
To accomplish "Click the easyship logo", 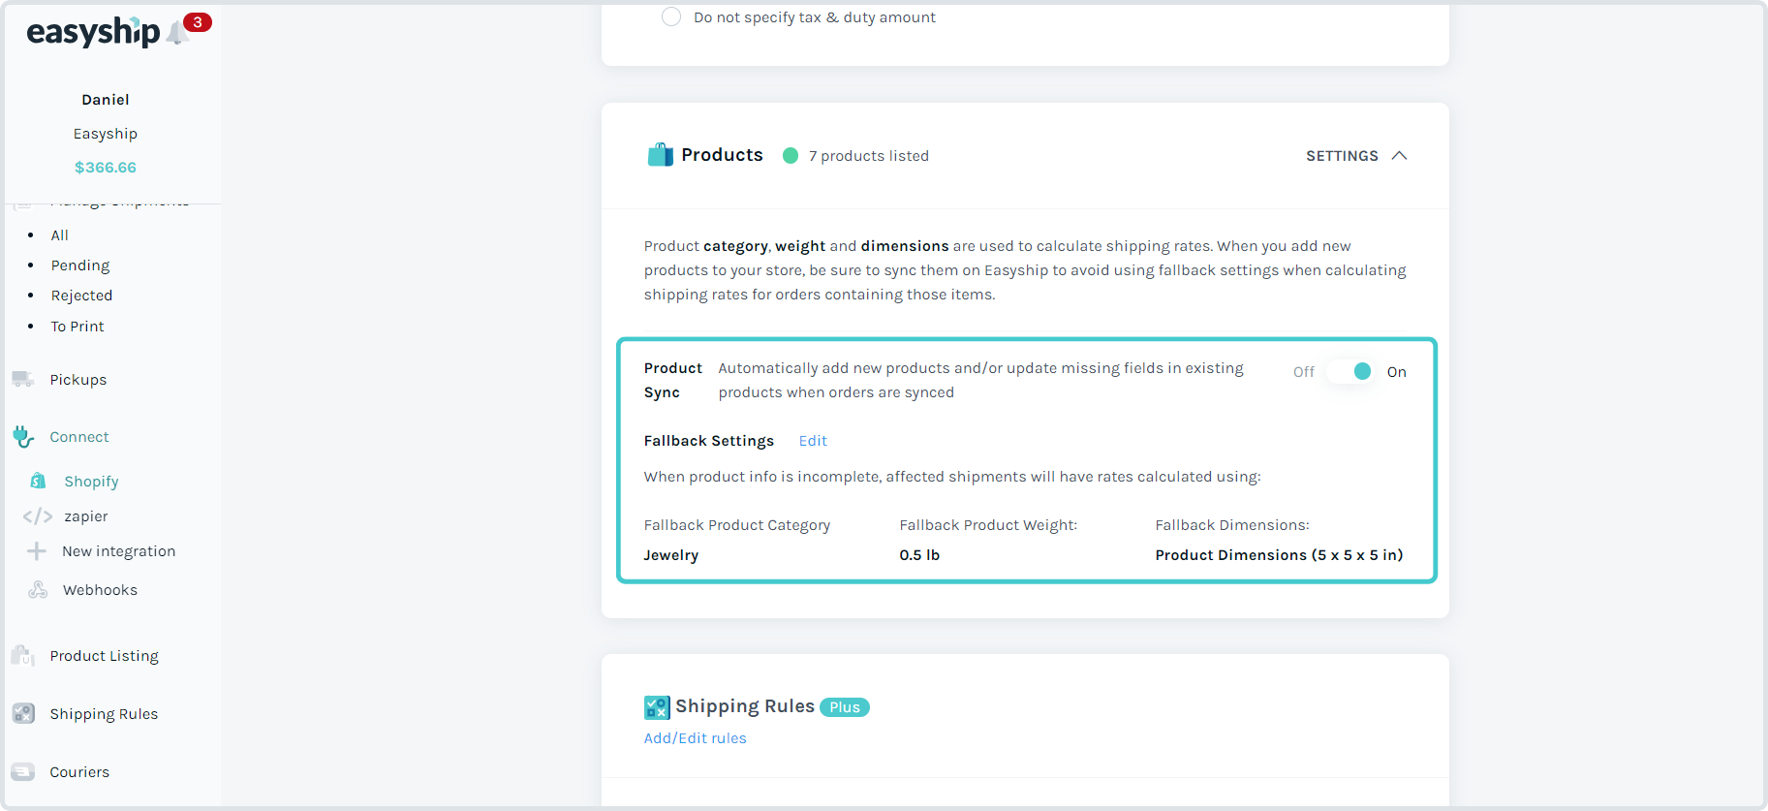I will coord(93,32).
